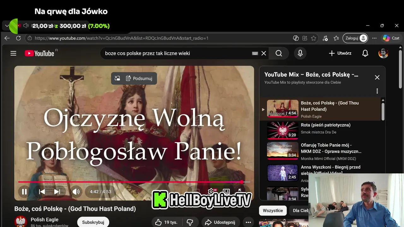Open favorites list icon in toolbar
The image size is (404, 227).
336,38
